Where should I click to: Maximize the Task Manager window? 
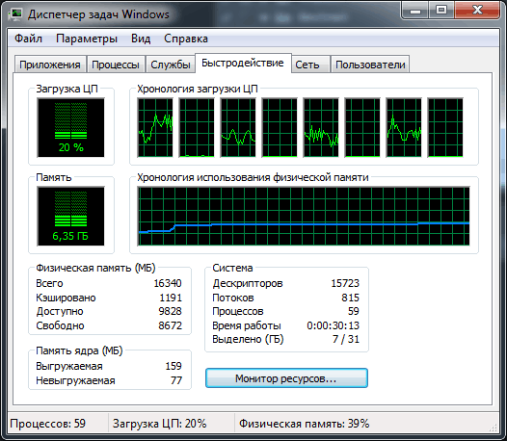[x=441, y=11]
